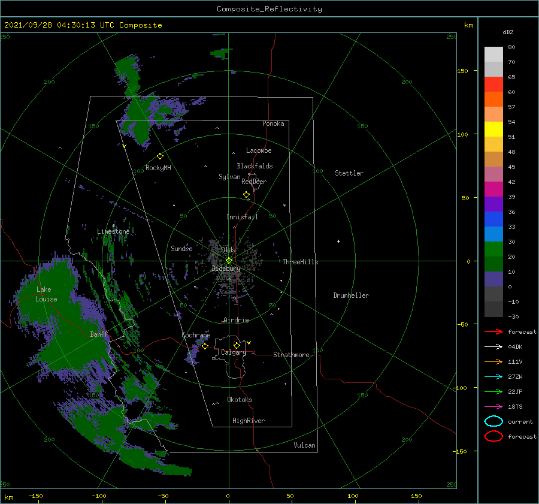Screen dimensions: 539x504
Task: Click the Strathmore label
Action: click(291, 355)
